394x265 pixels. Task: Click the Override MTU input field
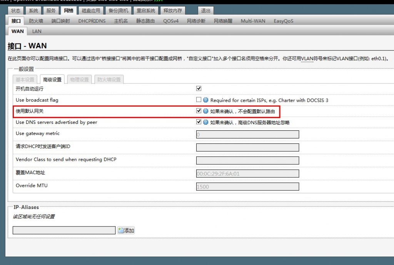tap(247, 187)
